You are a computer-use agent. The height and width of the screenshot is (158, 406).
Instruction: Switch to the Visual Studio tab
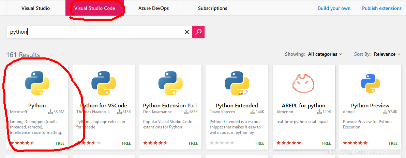click(35, 8)
